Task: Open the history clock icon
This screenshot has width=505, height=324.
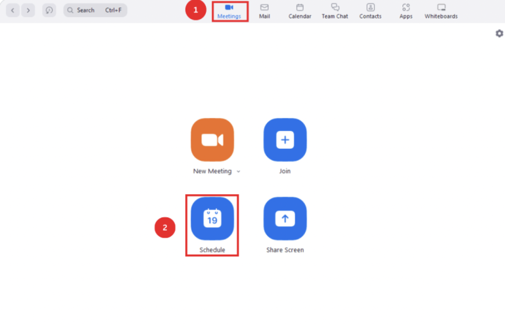Action: pos(49,11)
